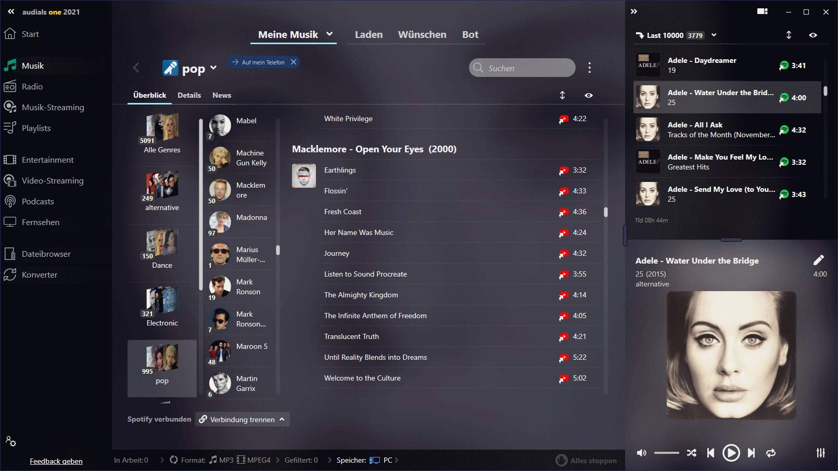Viewport: 838px width, 471px height.
Task: Expand the pop genre dropdown
Action: click(x=213, y=68)
